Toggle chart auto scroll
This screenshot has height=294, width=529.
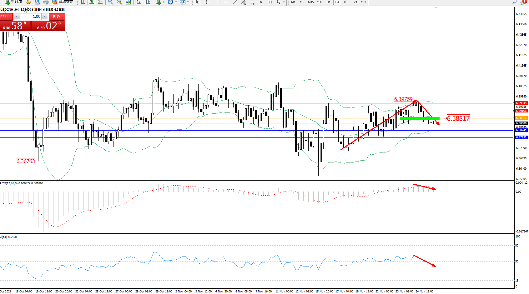coord(139,2)
